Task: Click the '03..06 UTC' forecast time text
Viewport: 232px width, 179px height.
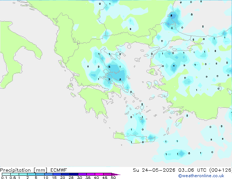Action: click(x=192, y=170)
